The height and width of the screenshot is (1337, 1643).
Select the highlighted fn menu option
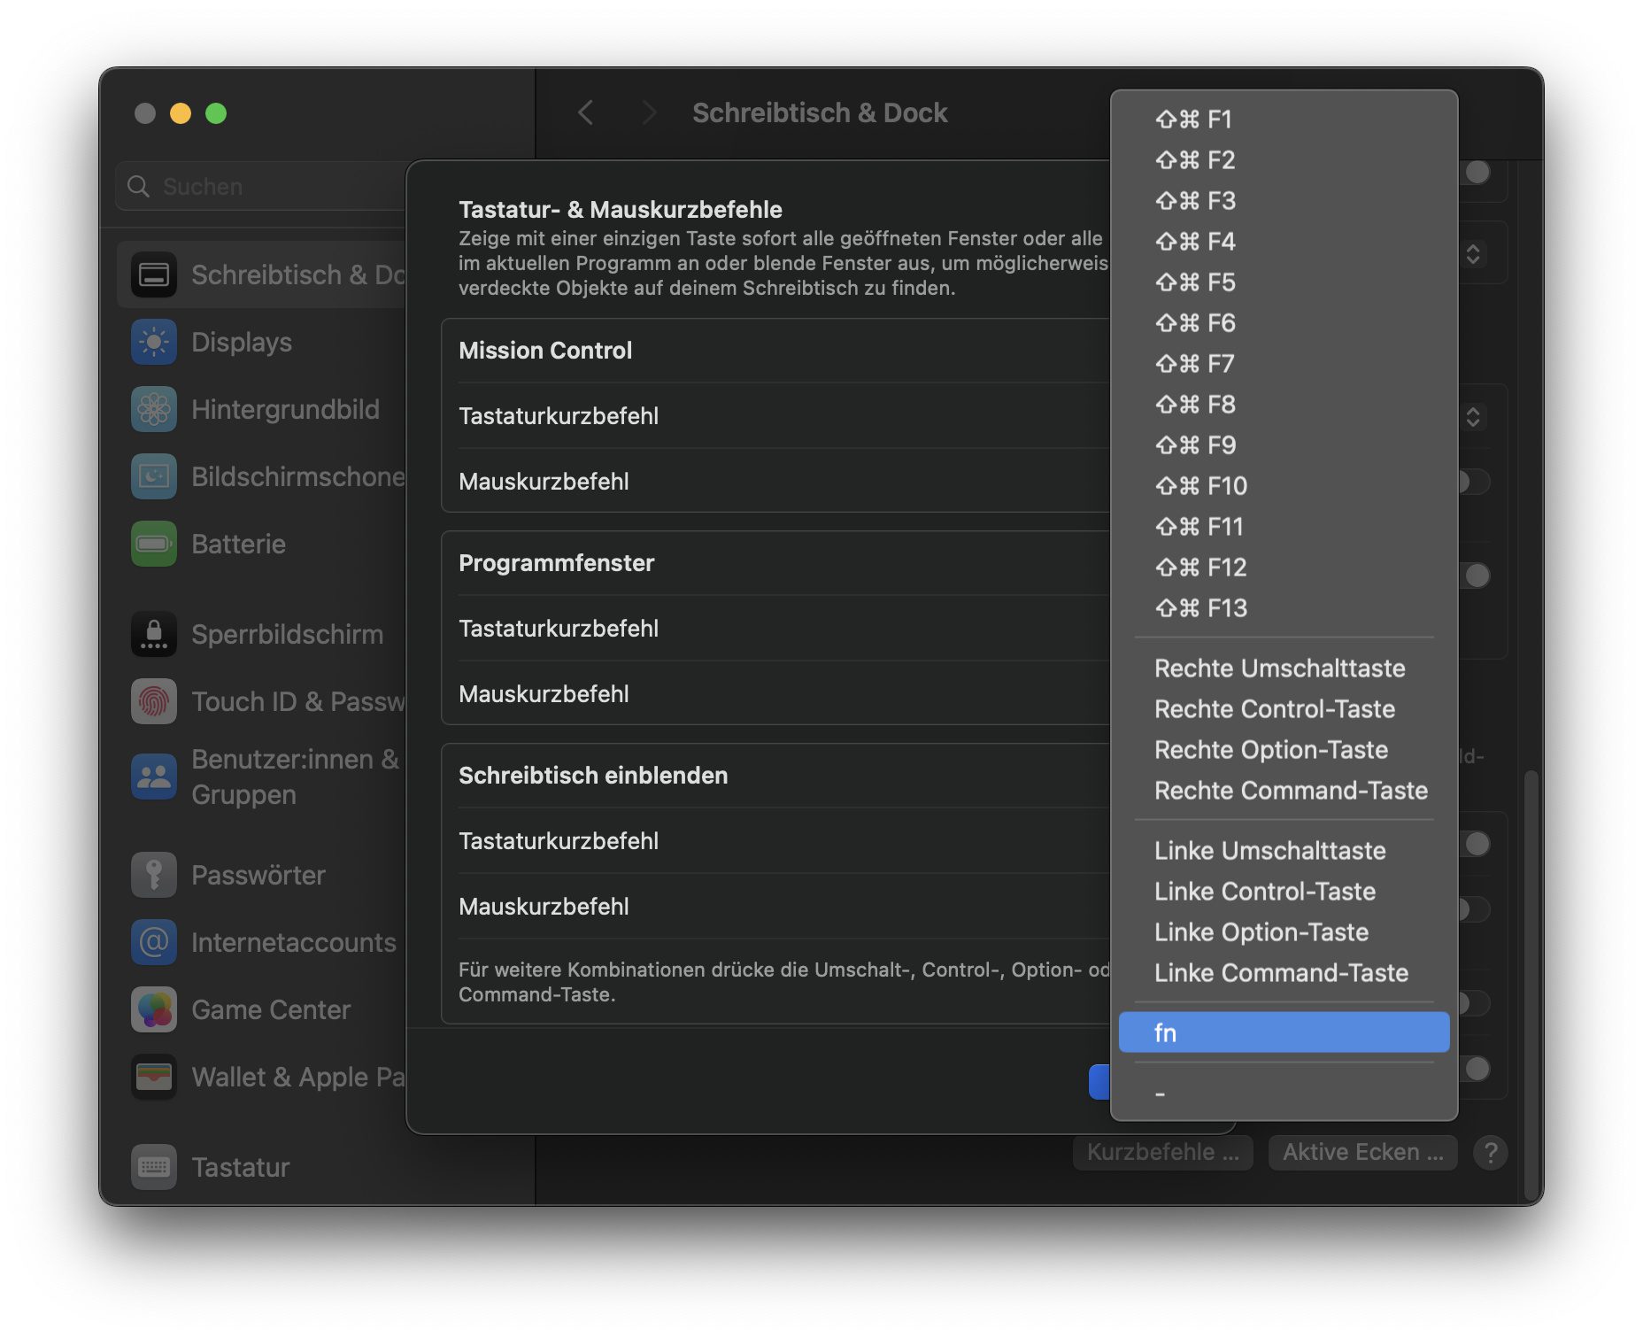pos(1284,1033)
